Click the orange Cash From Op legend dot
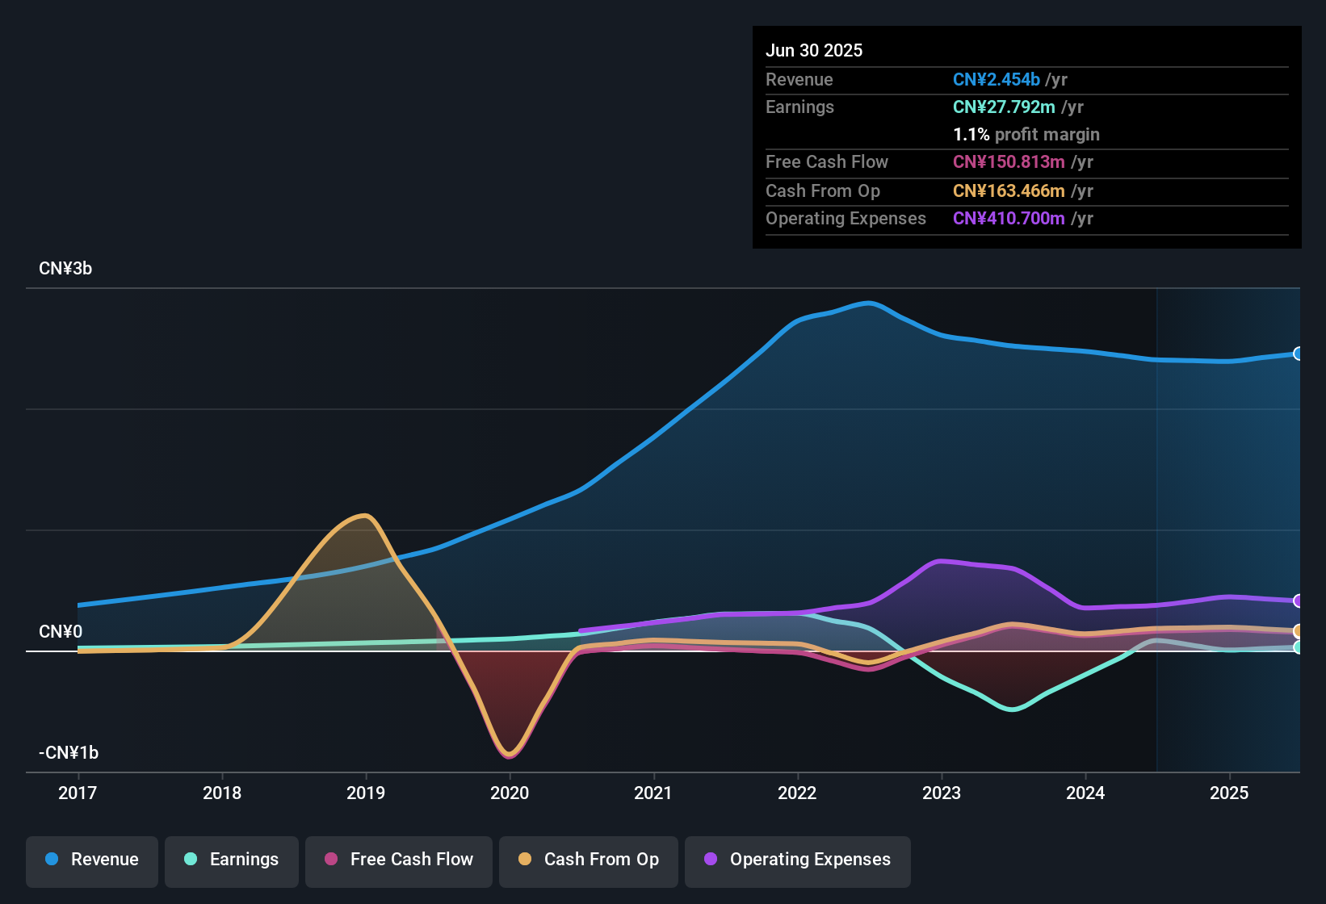The width and height of the screenshot is (1326, 904). click(524, 860)
